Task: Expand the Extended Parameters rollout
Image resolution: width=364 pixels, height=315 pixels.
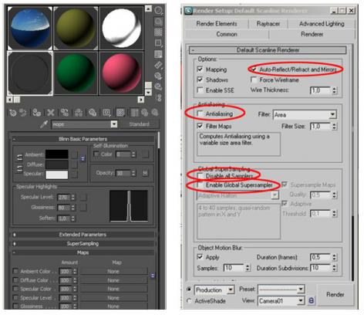Action: tap(83, 235)
